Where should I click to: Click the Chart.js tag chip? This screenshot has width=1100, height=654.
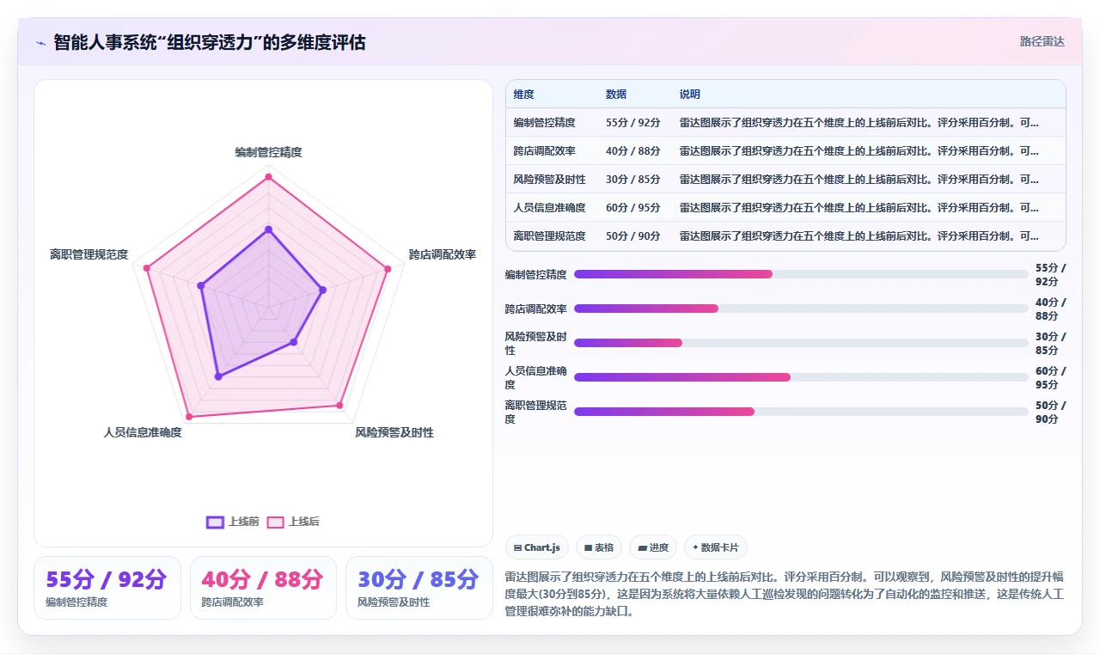pos(537,547)
